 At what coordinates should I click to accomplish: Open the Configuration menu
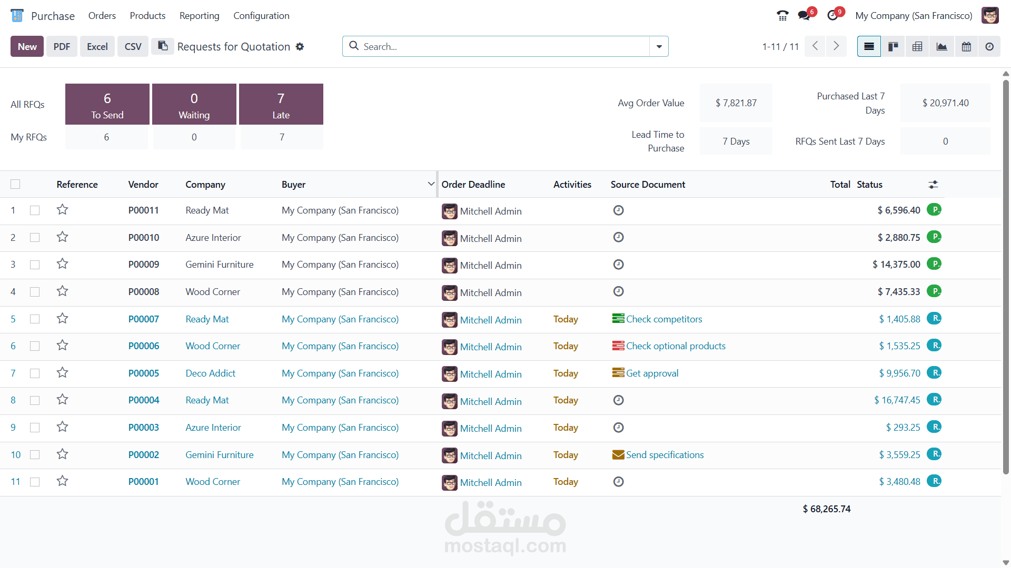coord(261,16)
